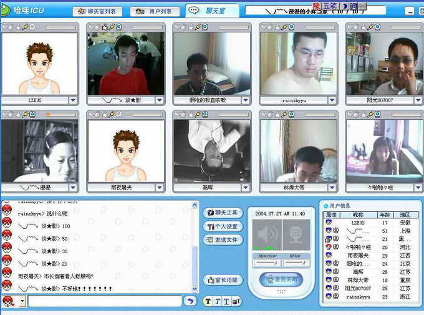Click the 发送文件 button
Image resolution: width=424 pixels, height=315 pixels.
click(x=223, y=240)
